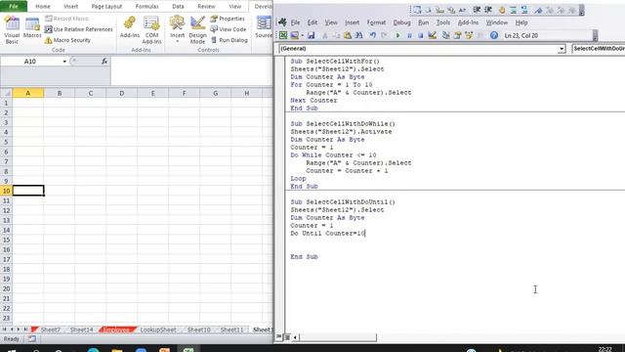This screenshot has width=625, height=352.
Task: Click the Paste icon in VBA toolbar
Action: 348,35
